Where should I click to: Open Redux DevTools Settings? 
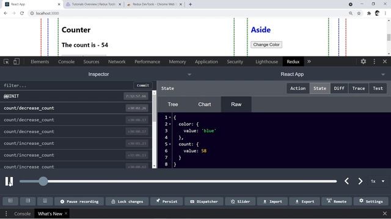pos(371,201)
